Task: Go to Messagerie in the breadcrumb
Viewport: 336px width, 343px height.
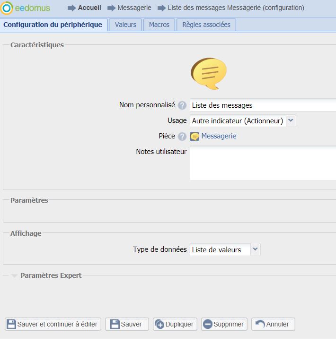Action: [x=134, y=8]
